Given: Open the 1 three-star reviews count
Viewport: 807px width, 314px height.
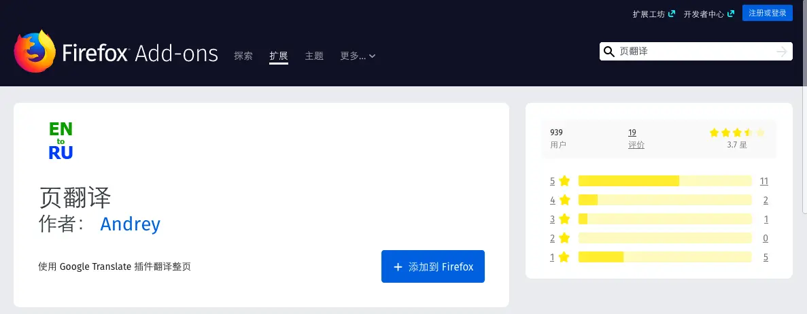Looking at the screenshot, I should point(766,219).
